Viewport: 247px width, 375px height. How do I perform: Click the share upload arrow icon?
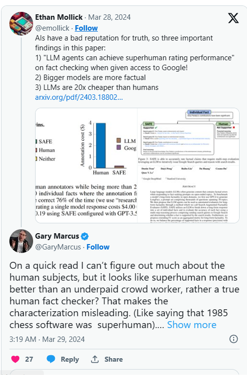(x=95, y=359)
